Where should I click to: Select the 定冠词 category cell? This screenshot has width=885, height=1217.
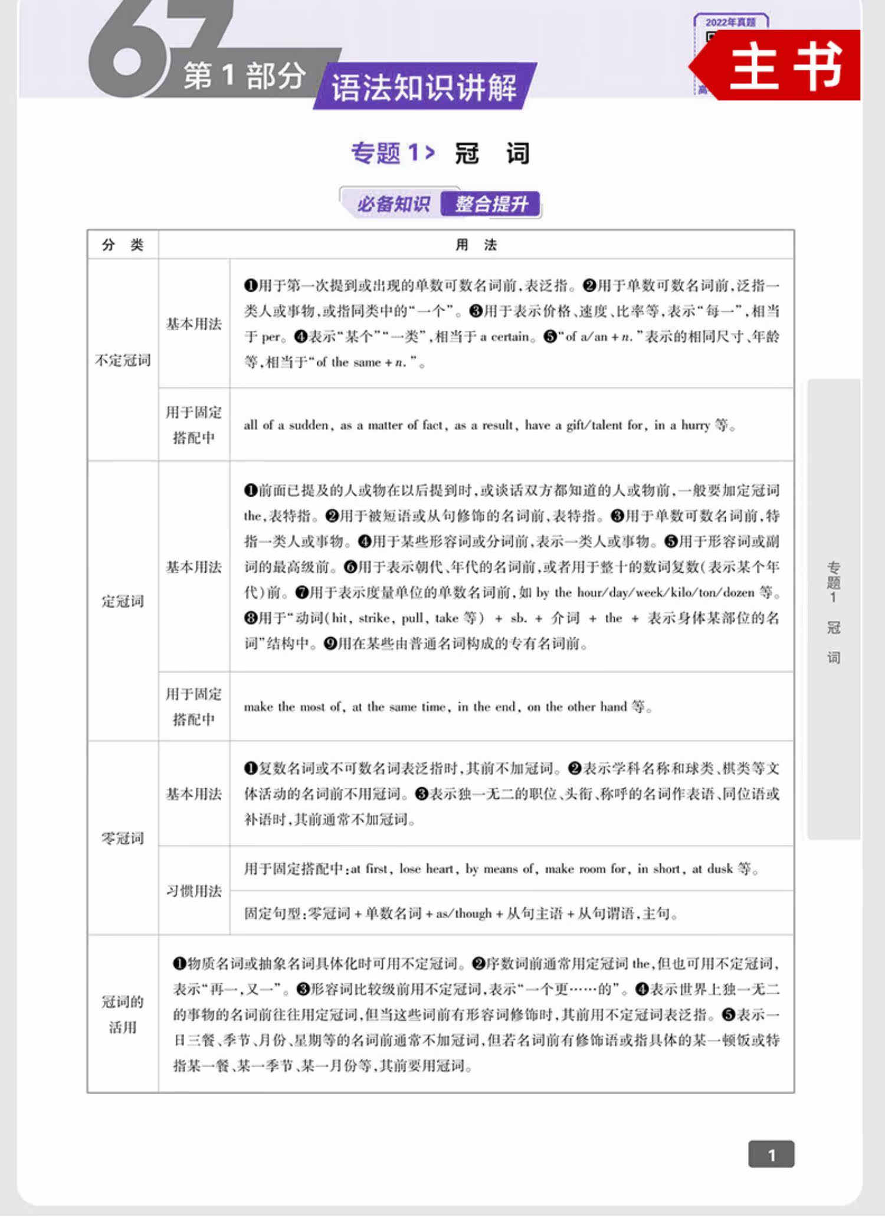click(x=123, y=601)
